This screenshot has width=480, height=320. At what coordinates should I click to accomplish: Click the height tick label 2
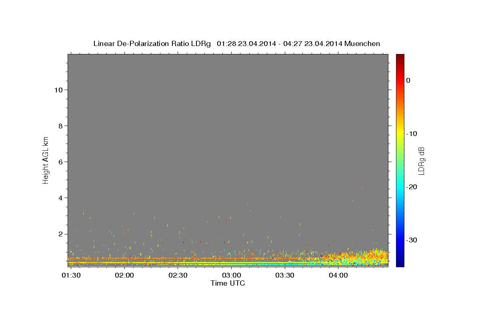[x=60, y=234]
